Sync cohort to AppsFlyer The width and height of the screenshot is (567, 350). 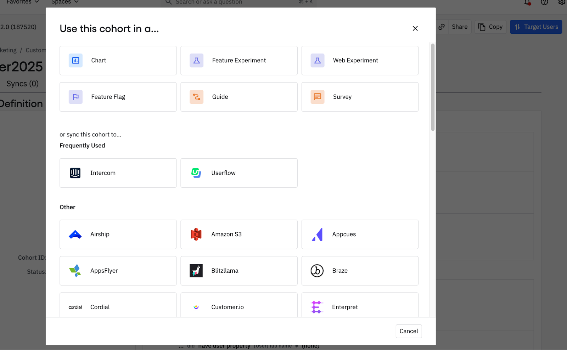click(x=118, y=271)
